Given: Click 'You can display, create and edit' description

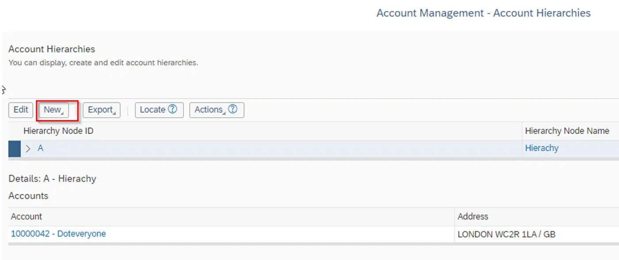Looking at the screenshot, I should click(x=103, y=63).
